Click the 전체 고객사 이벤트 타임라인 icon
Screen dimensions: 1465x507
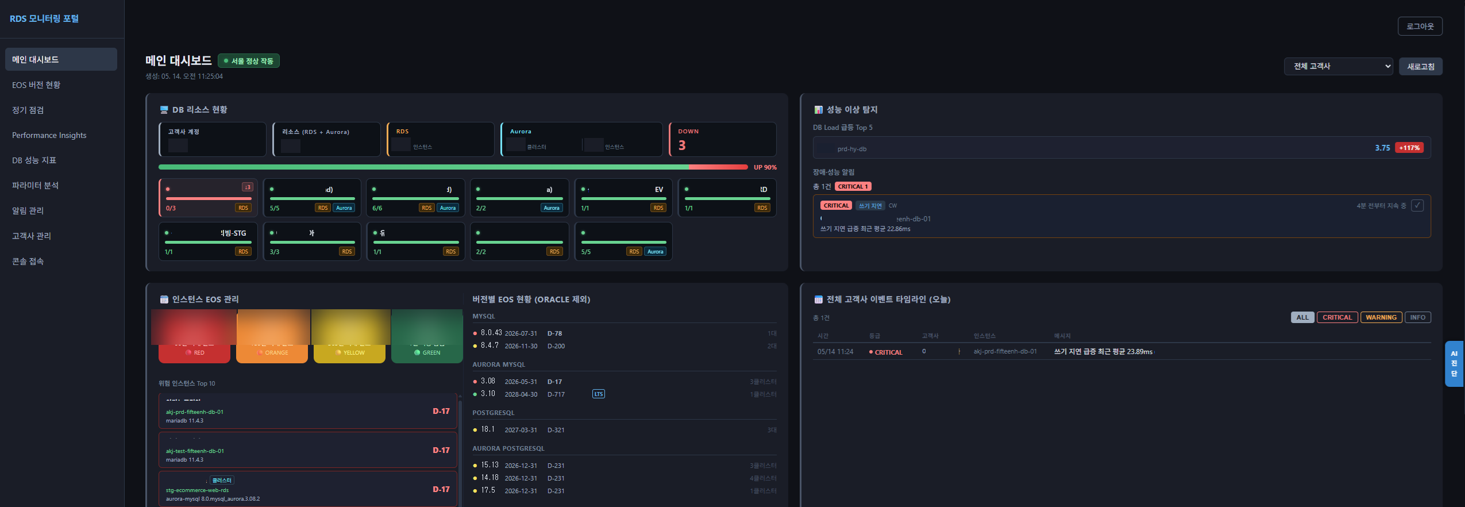(819, 299)
